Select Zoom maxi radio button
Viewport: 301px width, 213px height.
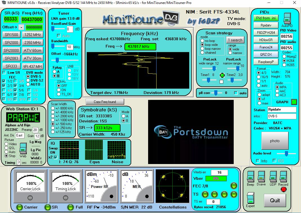(260, 103)
